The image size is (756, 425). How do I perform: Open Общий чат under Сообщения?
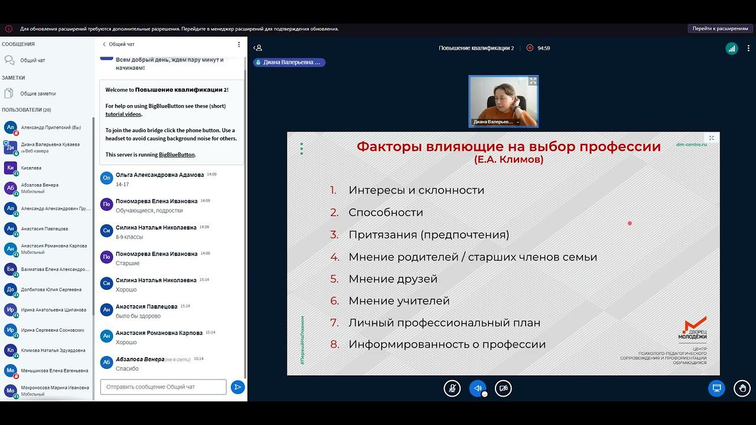[32, 60]
